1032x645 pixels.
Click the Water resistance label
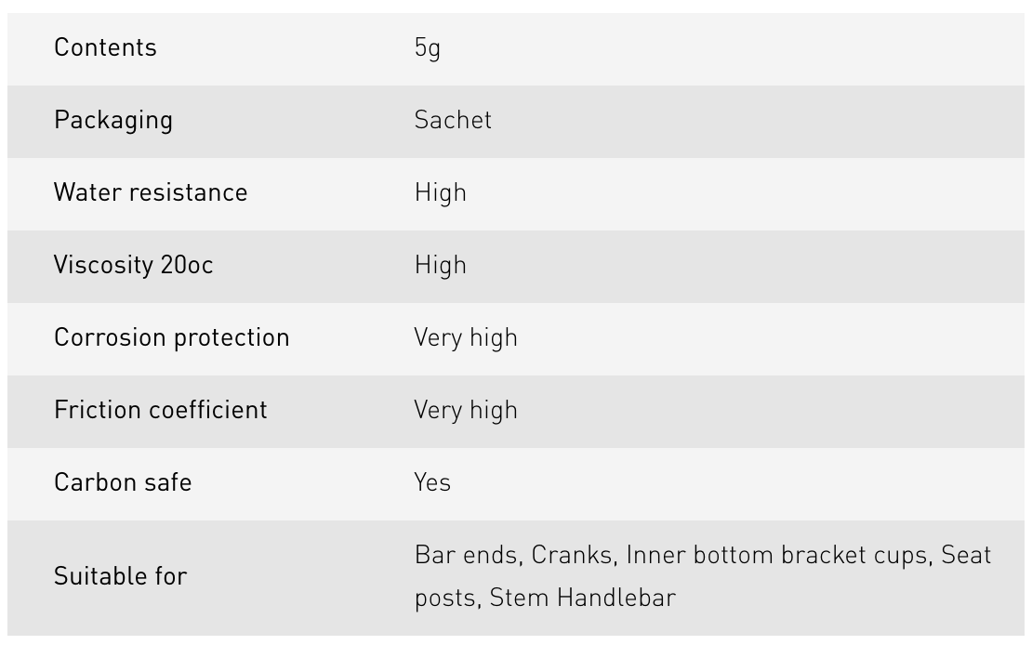pos(151,192)
